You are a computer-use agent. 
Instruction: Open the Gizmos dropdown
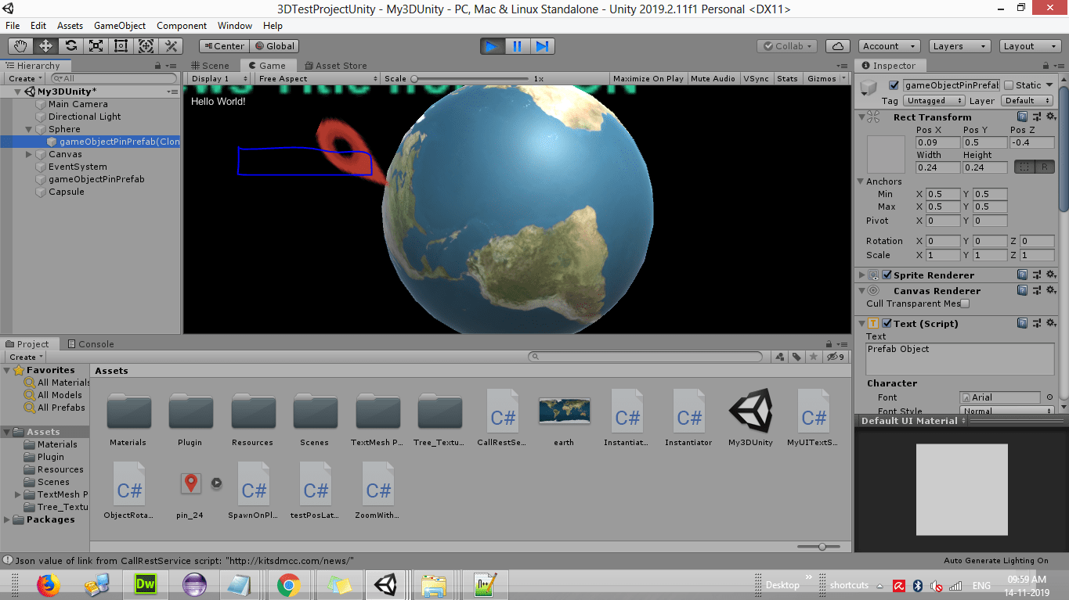click(826, 78)
